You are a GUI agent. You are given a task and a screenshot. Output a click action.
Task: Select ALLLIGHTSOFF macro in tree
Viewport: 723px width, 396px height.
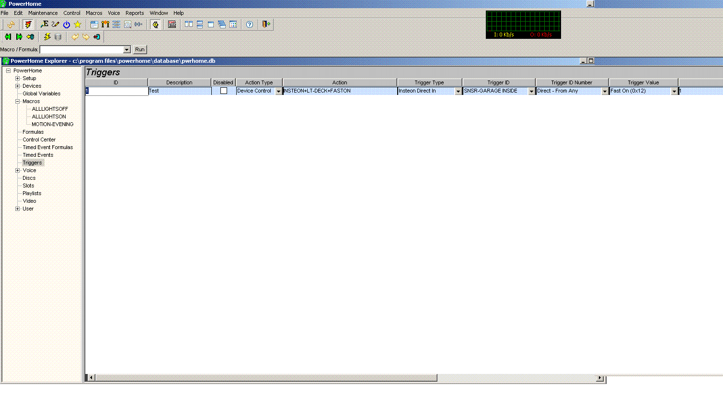point(50,109)
